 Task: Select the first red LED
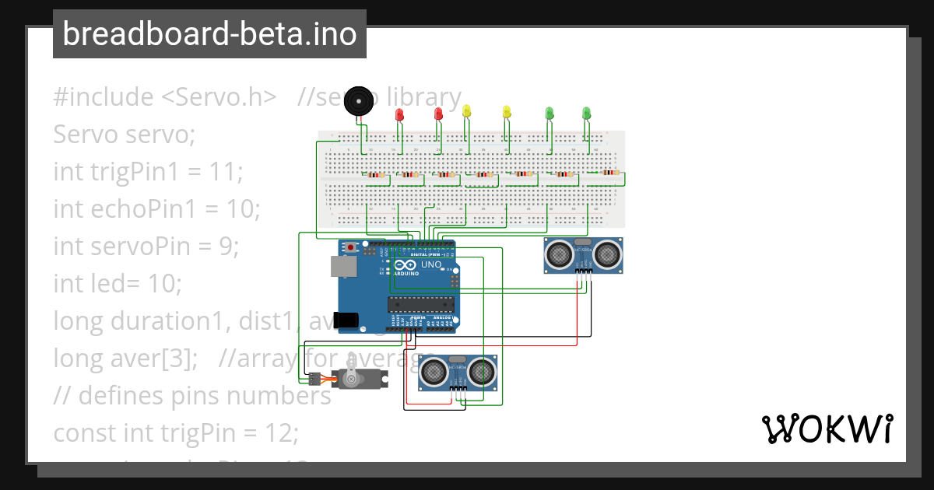tap(399, 113)
